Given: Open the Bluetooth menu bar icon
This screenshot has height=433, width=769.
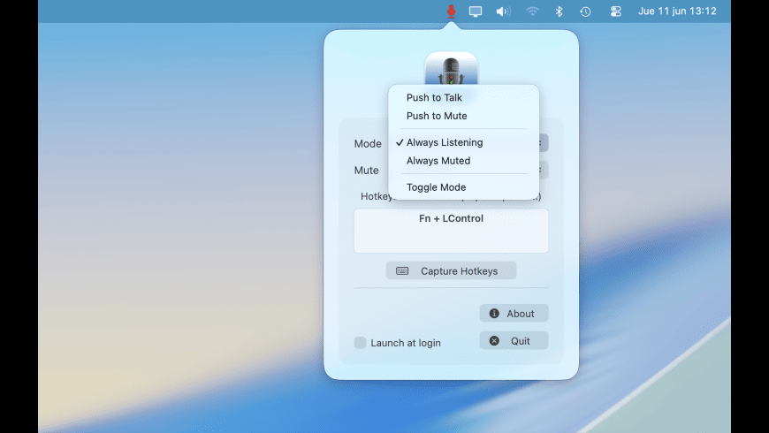Looking at the screenshot, I should pos(559,11).
